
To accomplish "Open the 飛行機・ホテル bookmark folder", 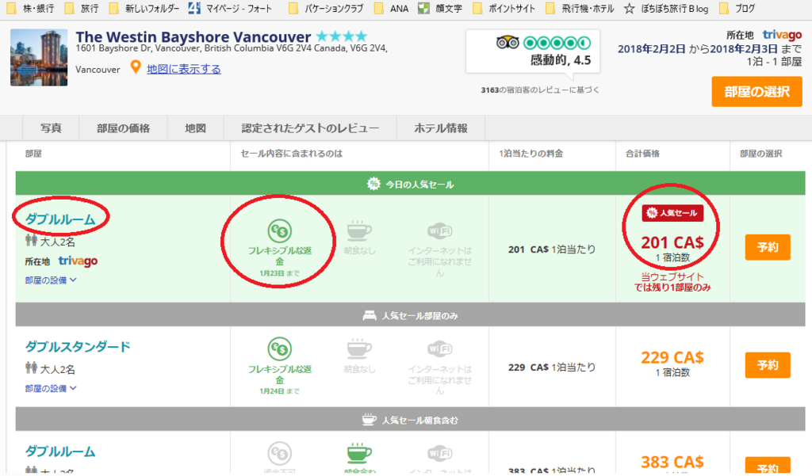I will pos(580,8).
